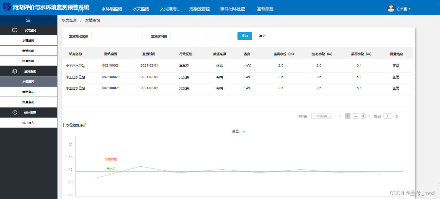Viewport: 440px width, 199px height.
Task: Collapse the 监测查询 group in the sidebar
Action: 29,71
